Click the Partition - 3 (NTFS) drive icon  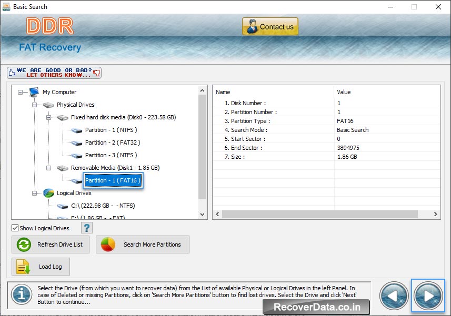coord(77,156)
